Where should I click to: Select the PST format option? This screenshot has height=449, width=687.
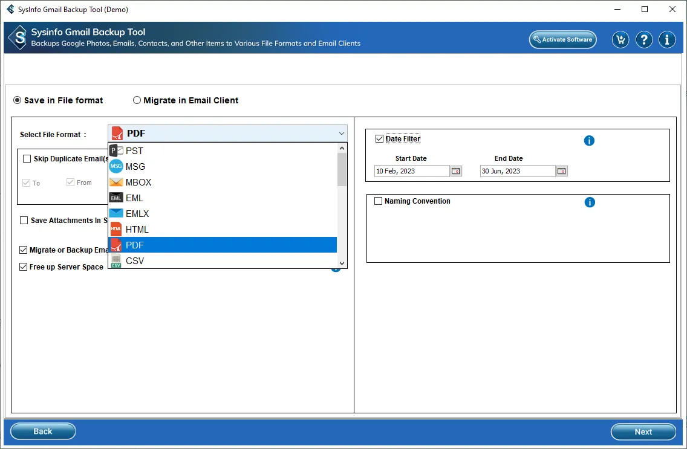134,151
